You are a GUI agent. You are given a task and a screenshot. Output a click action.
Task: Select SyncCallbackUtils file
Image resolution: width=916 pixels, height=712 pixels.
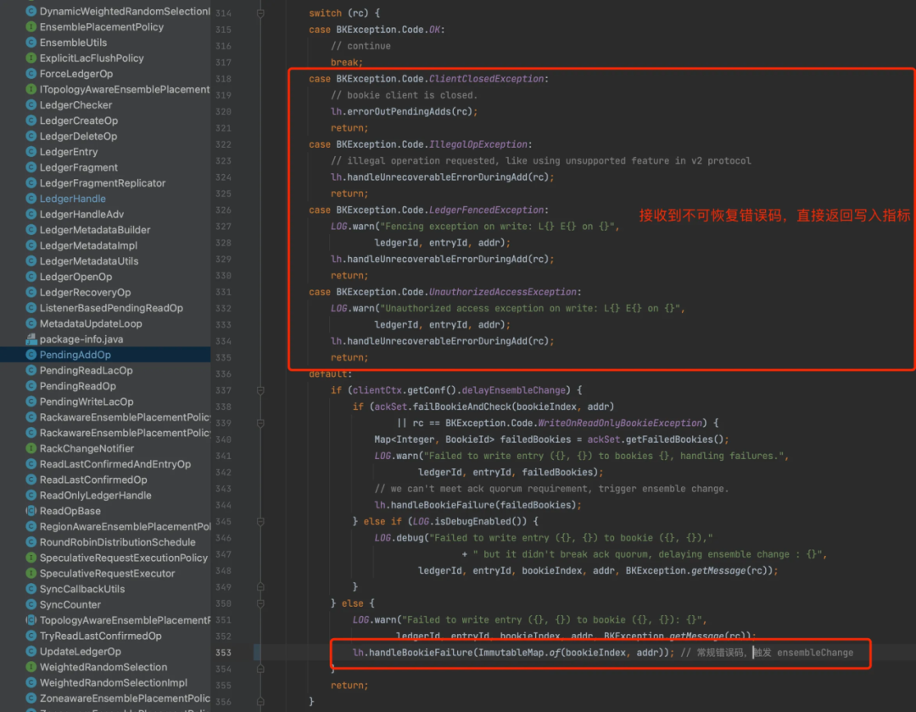(x=81, y=589)
